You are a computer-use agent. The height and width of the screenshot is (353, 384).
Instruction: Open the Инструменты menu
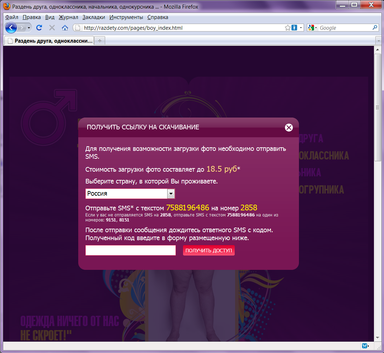point(126,17)
